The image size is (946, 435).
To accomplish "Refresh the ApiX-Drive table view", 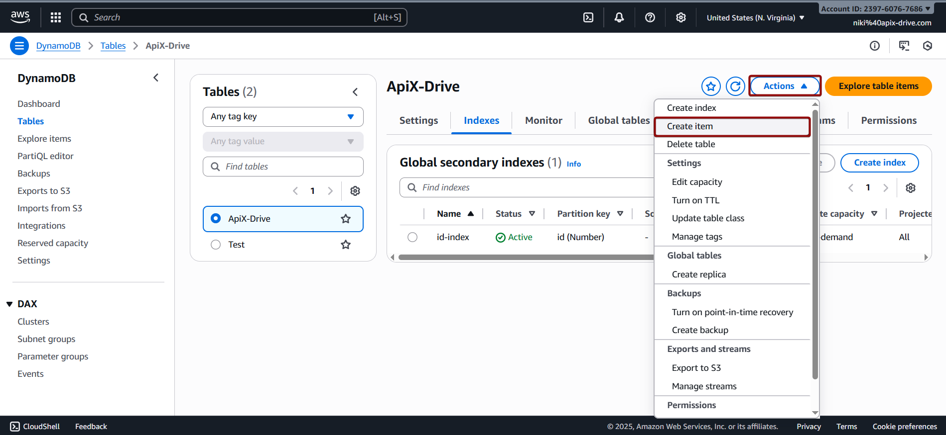I will (735, 87).
